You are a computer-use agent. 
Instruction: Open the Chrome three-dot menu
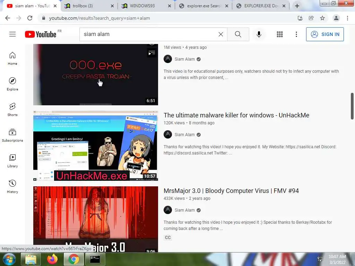pos(347,18)
